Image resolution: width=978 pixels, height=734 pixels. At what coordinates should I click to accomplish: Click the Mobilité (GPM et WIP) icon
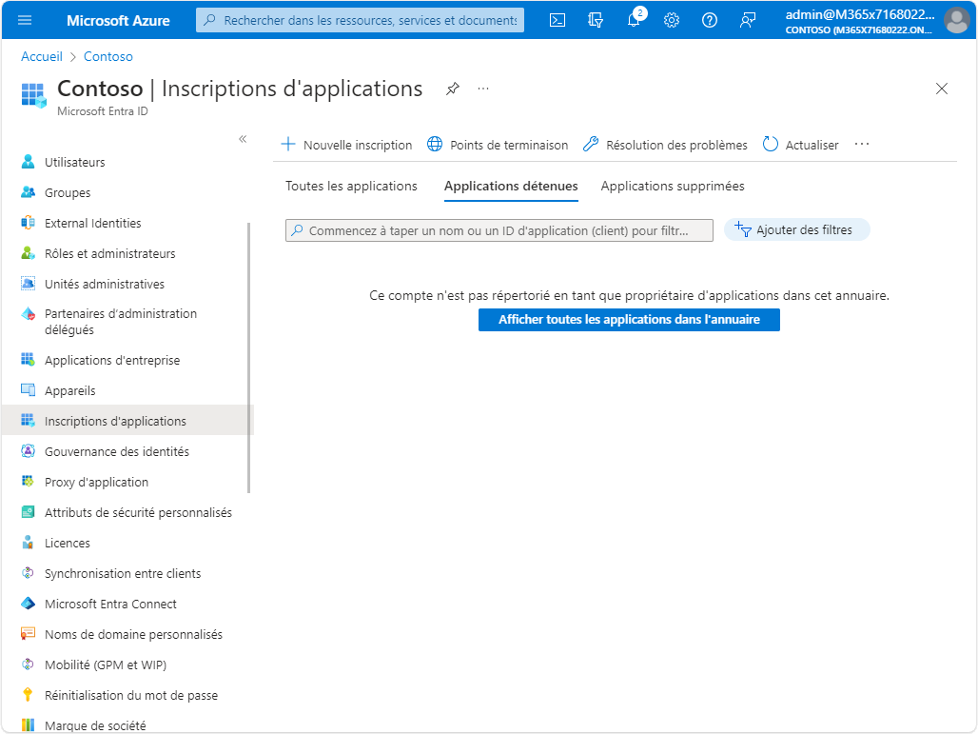29,665
